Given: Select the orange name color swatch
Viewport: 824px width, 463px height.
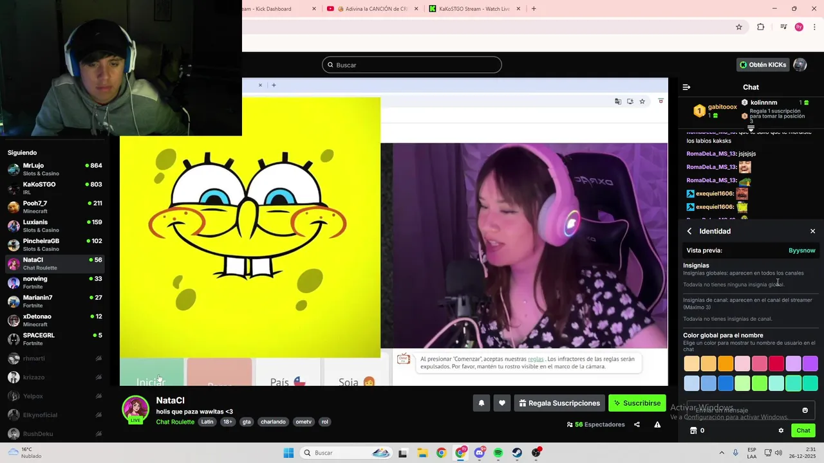Looking at the screenshot, I should point(726,364).
